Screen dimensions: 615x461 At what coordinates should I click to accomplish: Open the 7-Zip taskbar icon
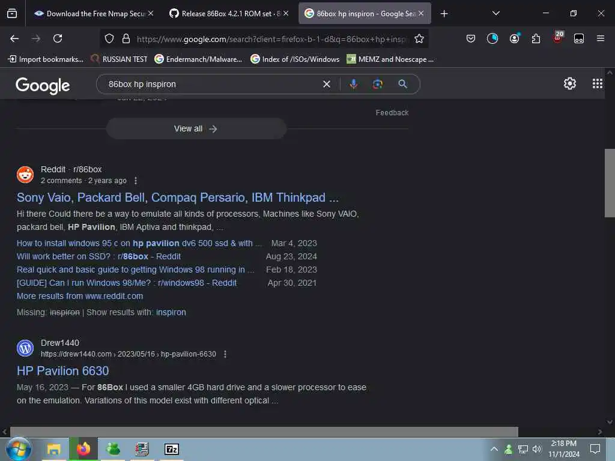171,449
